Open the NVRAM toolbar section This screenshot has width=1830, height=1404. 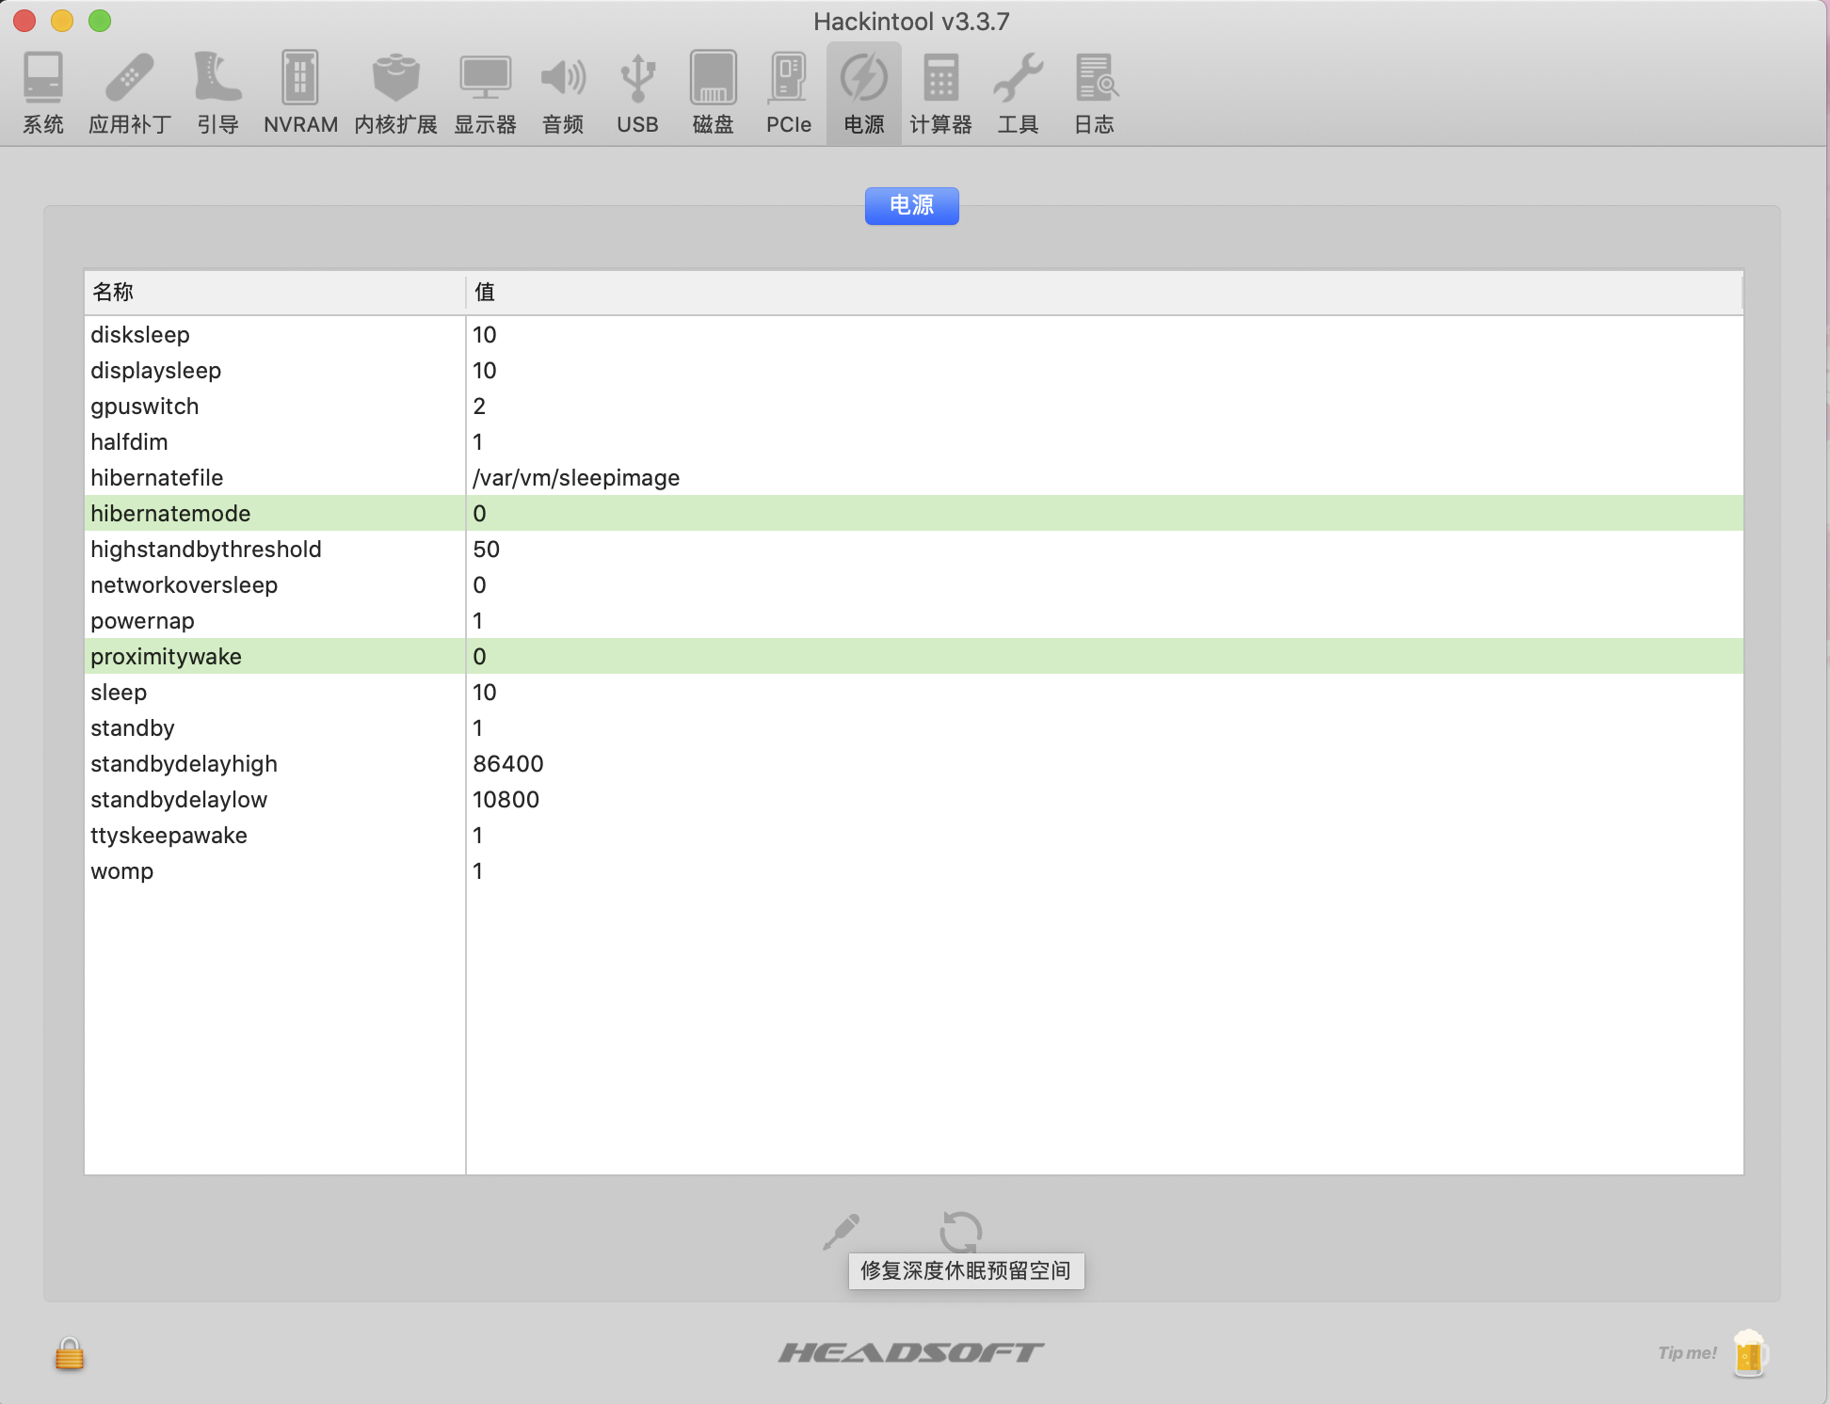300,93
